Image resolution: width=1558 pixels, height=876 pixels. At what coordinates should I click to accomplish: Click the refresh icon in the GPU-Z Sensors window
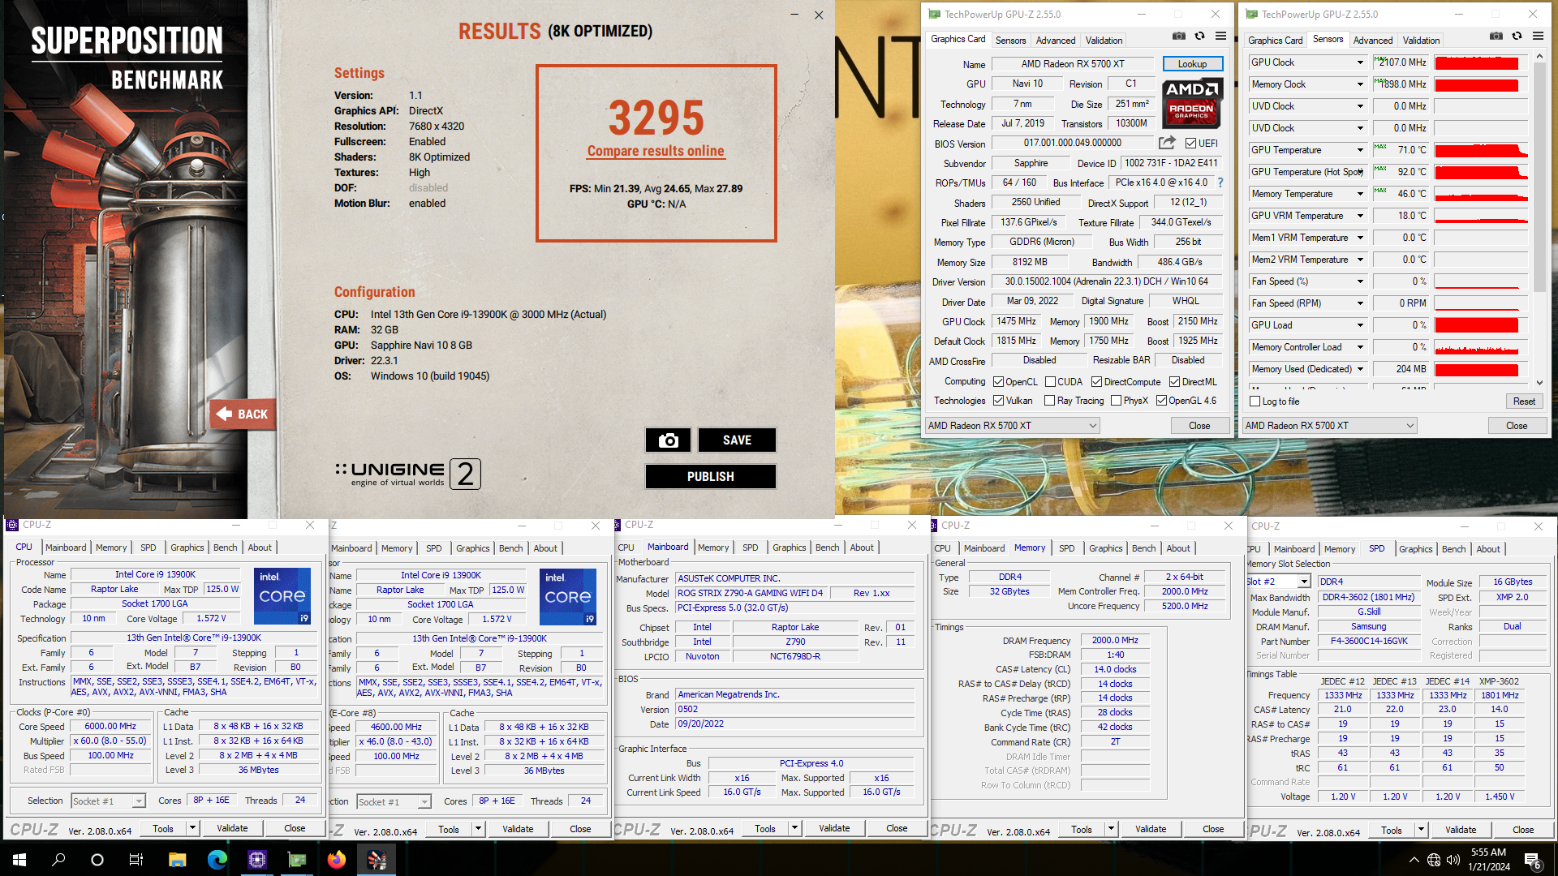(x=1517, y=36)
